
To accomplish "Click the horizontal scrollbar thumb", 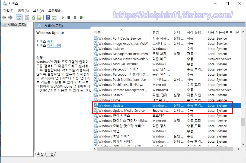I will click(x=165, y=149).
